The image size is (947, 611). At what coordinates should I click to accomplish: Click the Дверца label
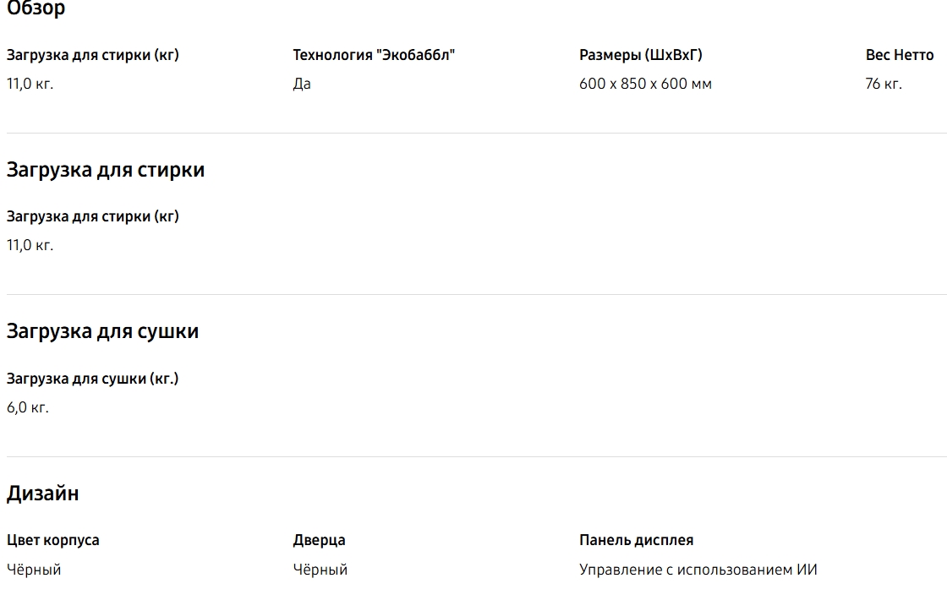[319, 540]
